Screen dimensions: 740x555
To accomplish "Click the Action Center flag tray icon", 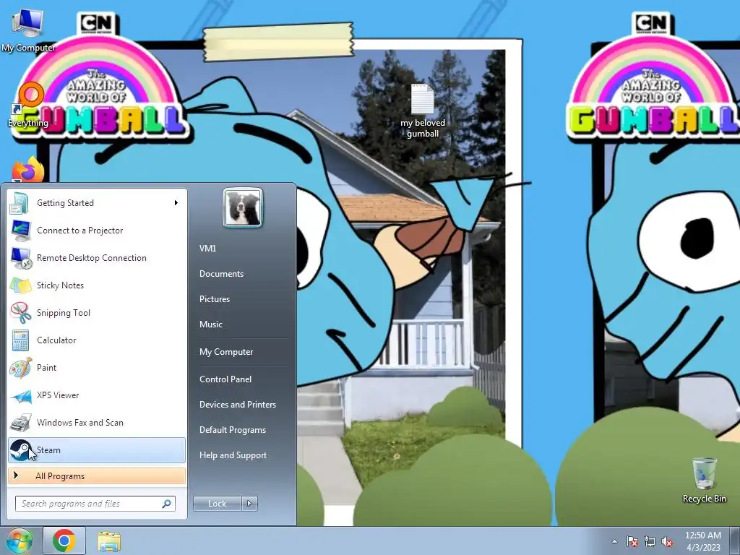I will point(632,541).
